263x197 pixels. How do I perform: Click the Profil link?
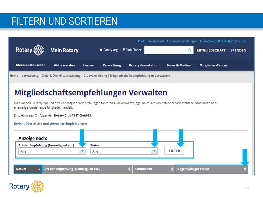point(142,41)
